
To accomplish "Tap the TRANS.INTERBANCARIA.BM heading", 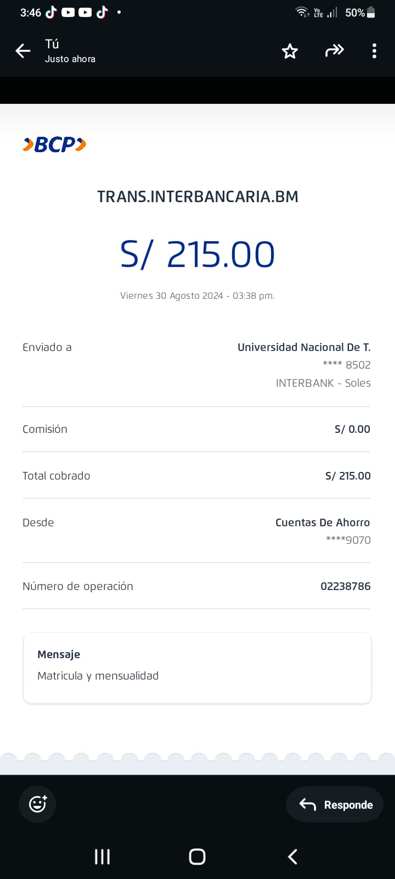I will coord(198,197).
